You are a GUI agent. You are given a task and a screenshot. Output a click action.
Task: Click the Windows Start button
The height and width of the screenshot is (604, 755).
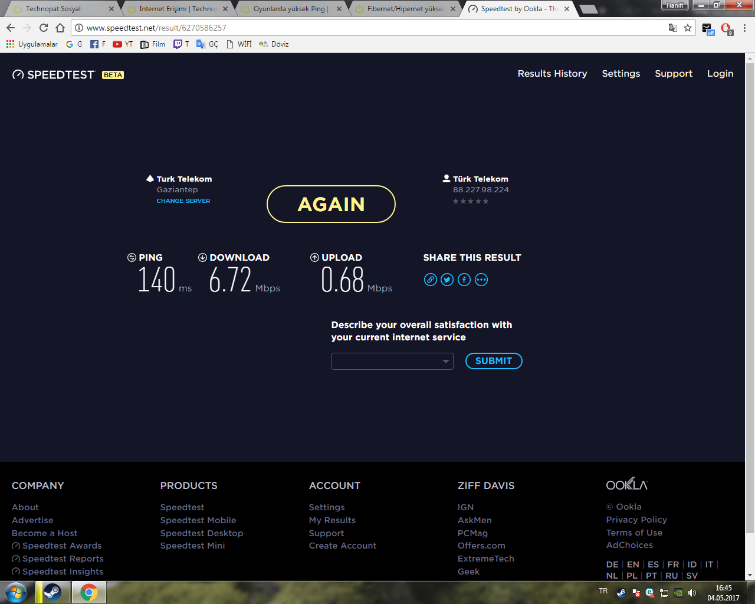click(15, 592)
